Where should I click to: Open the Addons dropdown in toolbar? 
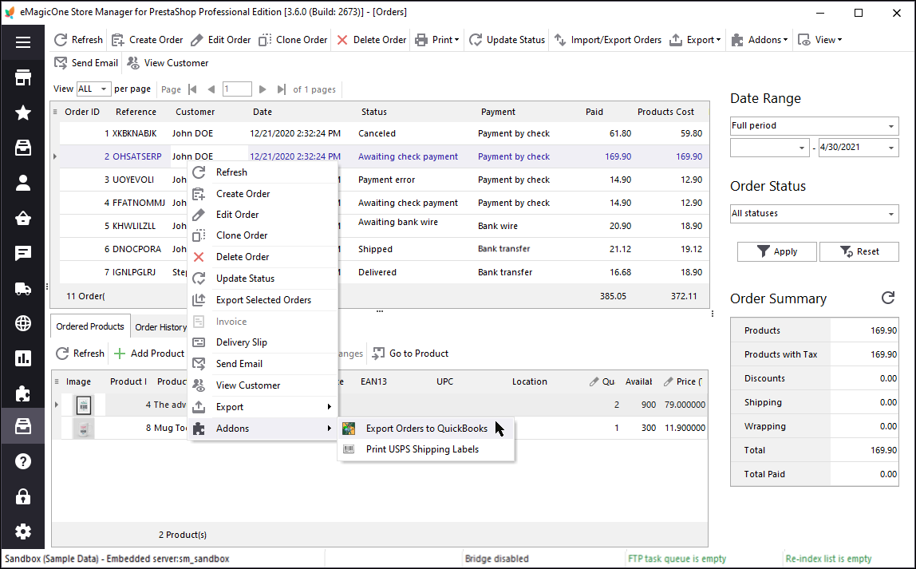pyautogui.click(x=760, y=40)
